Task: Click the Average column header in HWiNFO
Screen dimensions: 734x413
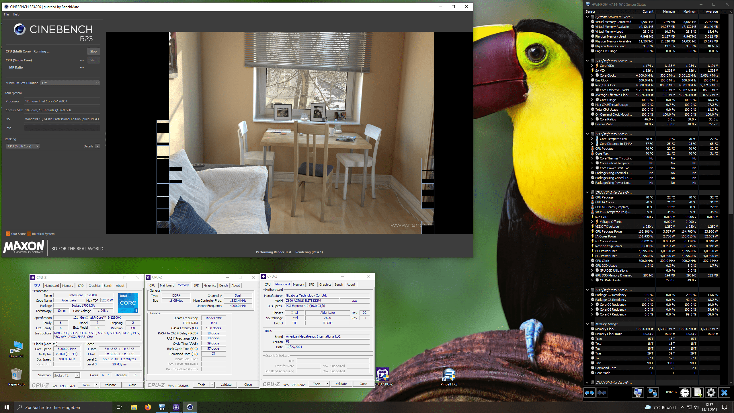Action: (x=709, y=11)
